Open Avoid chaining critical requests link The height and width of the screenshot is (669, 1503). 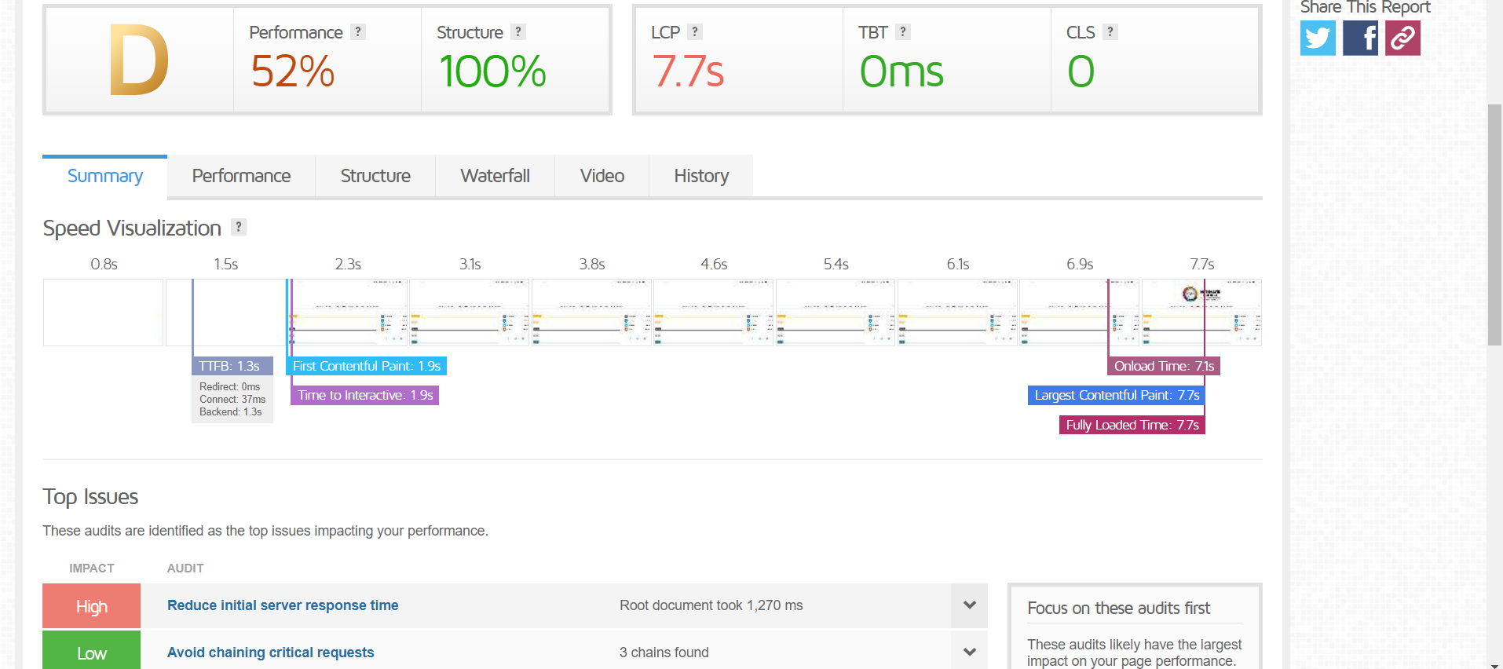coord(270,653)
